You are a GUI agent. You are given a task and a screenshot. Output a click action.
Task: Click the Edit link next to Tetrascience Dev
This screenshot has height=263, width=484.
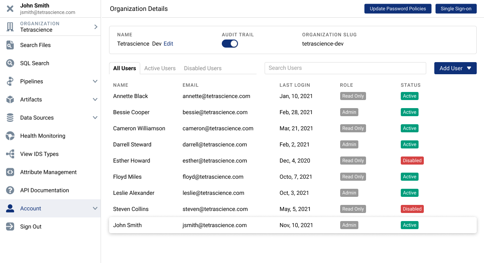point(168,44)
